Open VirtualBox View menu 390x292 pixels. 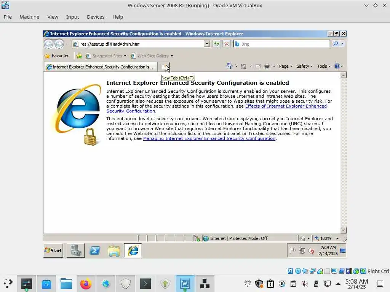click(x=53, y=17)
